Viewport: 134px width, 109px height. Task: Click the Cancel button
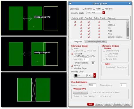point(99,104)
